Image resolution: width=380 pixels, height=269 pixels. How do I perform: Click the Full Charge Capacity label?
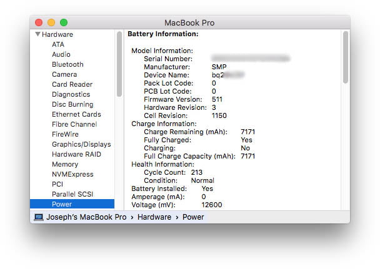(189, 156)
